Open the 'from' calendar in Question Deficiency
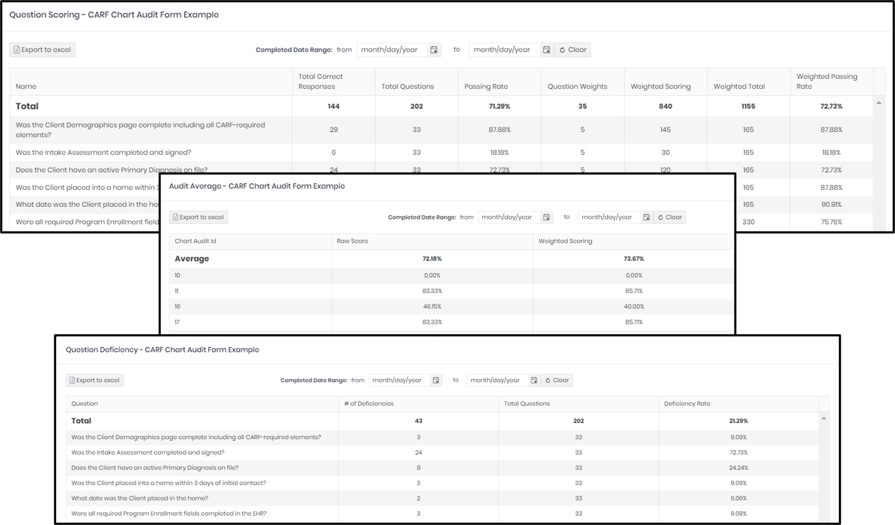This screenshot has height=525, width=895. point(435,380)
